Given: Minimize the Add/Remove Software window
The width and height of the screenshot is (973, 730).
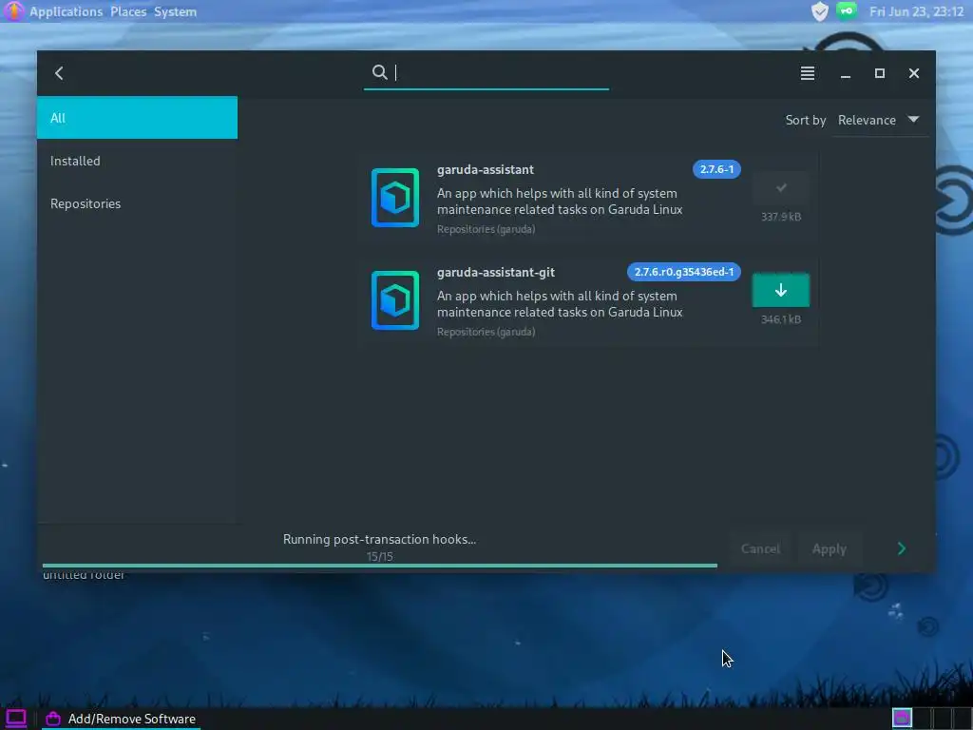Looking at the screenshot, I should [x=845, y=73].
